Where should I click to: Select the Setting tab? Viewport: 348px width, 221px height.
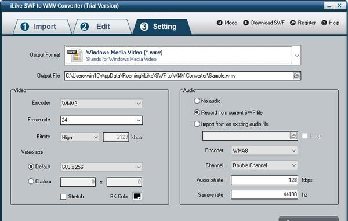162,27
